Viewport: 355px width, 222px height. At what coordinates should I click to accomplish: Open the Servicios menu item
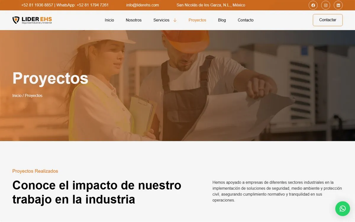[x=161, y=20]
